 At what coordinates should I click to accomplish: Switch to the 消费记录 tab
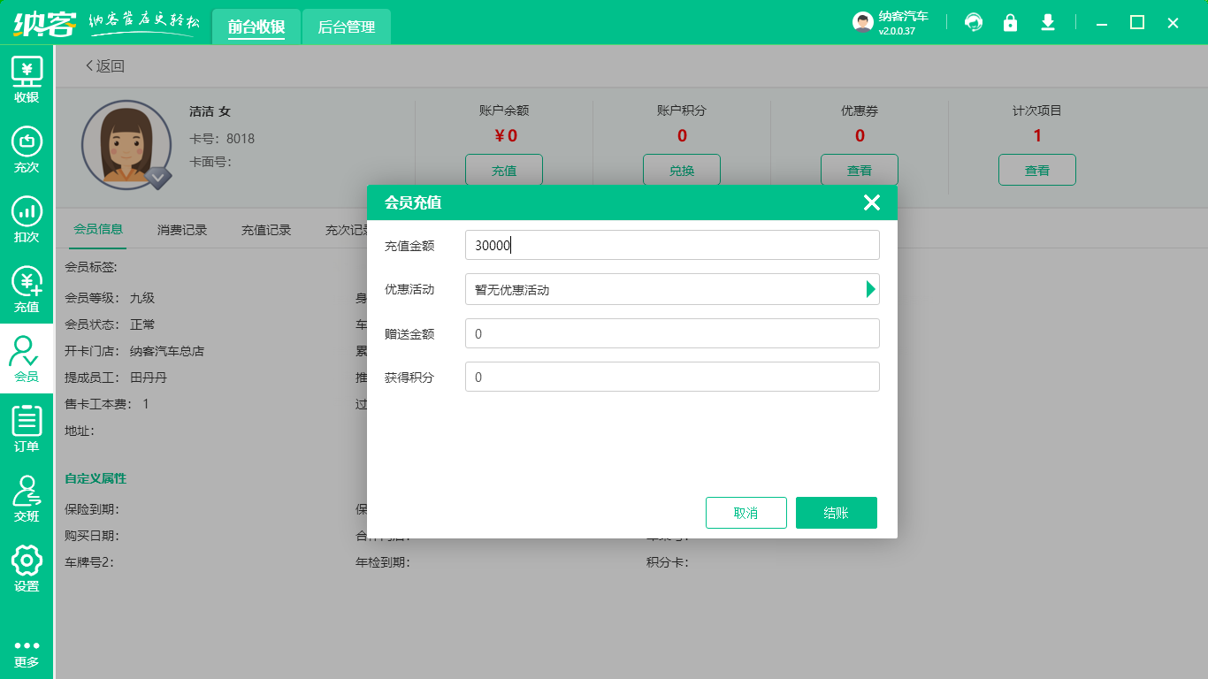[181, 227]
